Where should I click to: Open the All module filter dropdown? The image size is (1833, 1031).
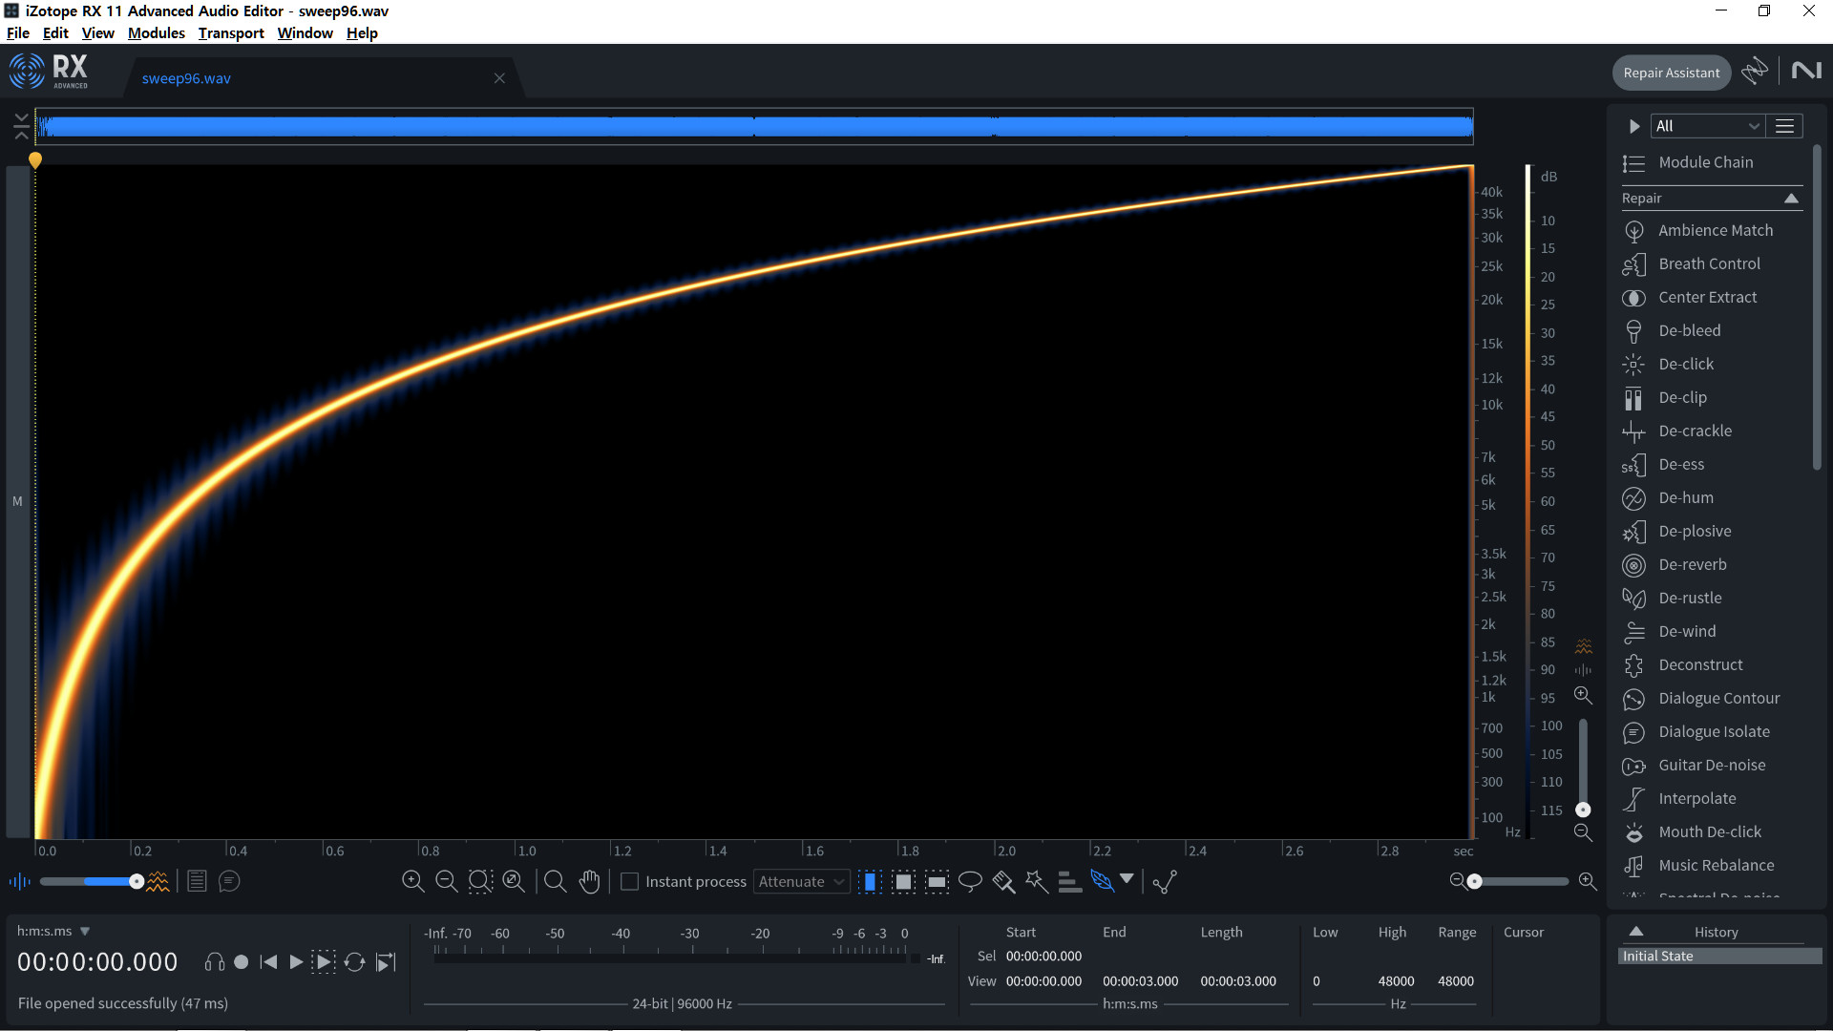coord(1706,126)
